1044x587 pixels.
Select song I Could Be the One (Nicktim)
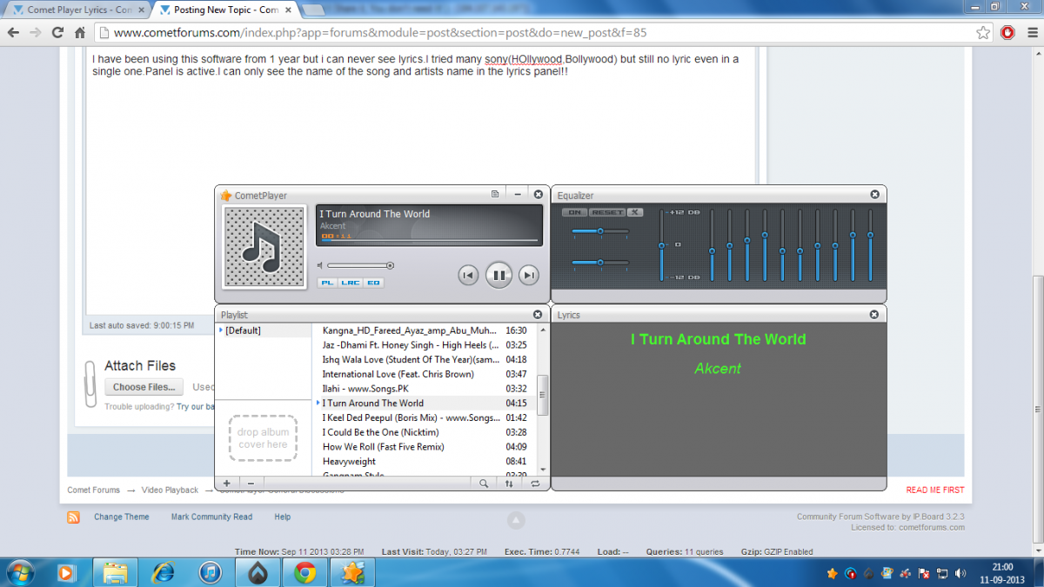click(425, 432)
